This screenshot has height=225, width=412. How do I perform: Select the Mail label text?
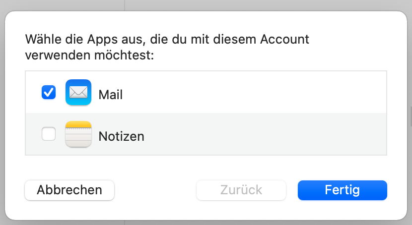111,94
